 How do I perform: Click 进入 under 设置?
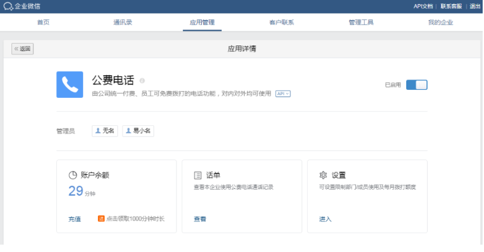(325, 219)
